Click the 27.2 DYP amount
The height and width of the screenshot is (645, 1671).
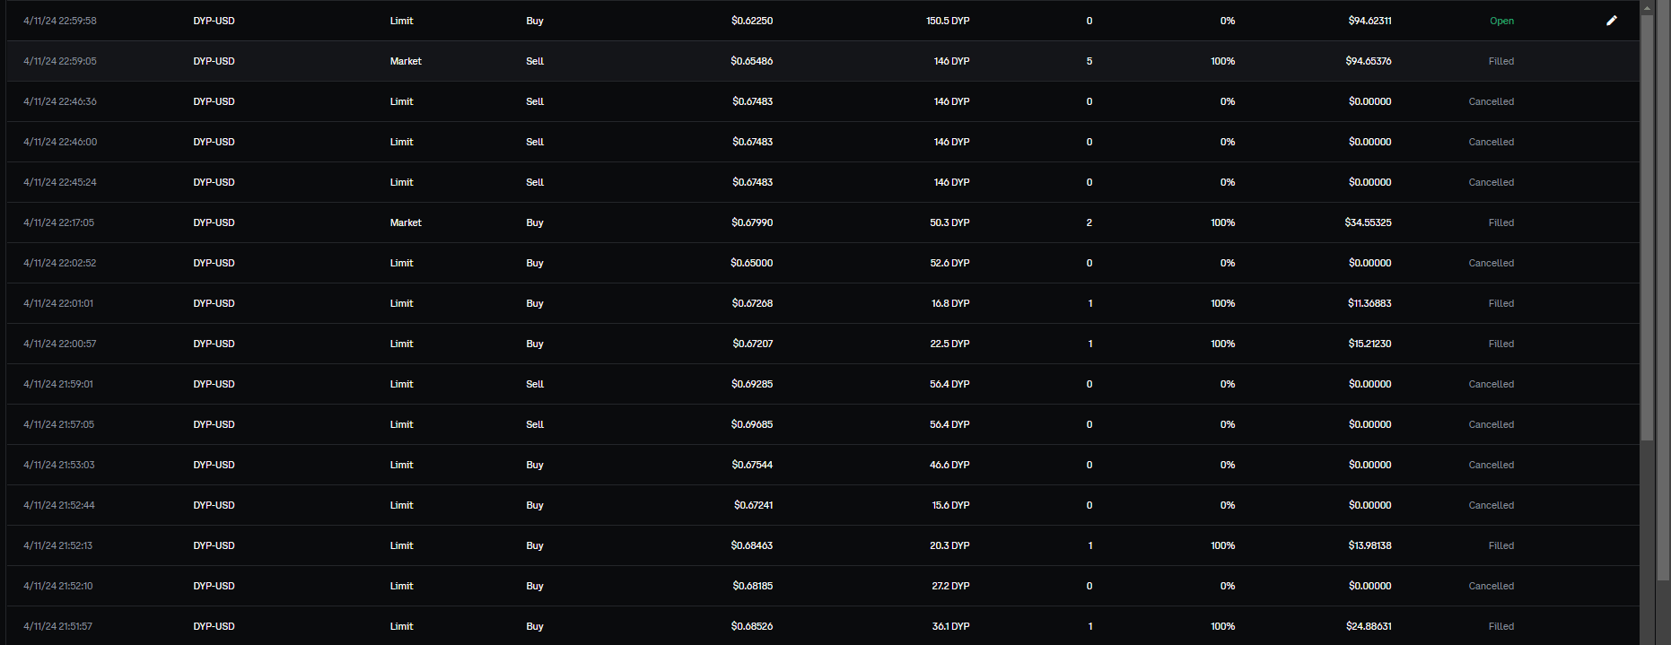pos(950,586)
